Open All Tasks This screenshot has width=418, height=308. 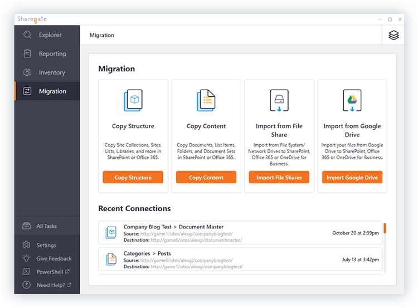[x=47, y=226]
